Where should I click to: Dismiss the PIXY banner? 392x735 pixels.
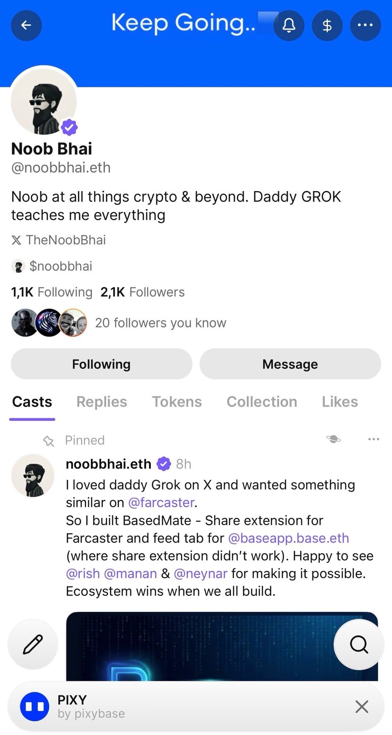pyautogui.click(x=362, y=706)
